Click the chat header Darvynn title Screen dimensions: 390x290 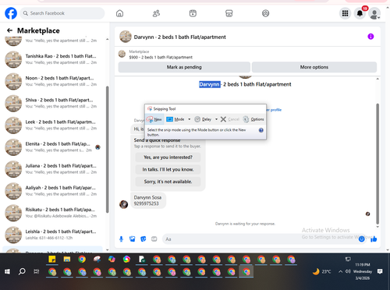tap(179, 37)
